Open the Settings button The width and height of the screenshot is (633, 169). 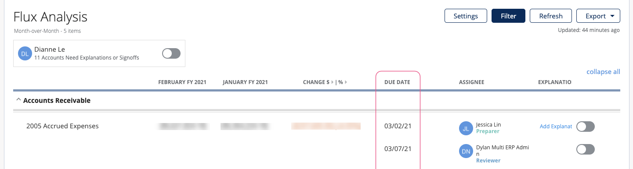coord(466,16)
